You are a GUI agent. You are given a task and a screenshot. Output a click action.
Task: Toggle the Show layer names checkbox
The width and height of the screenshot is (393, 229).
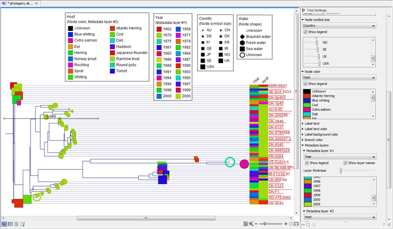pos(345,163)
